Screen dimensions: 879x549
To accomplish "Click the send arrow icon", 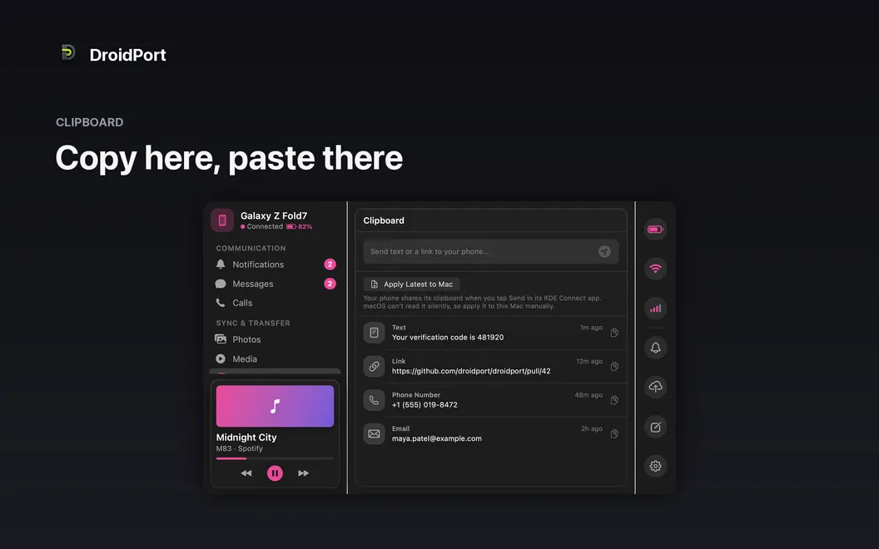I will (604, 251).
